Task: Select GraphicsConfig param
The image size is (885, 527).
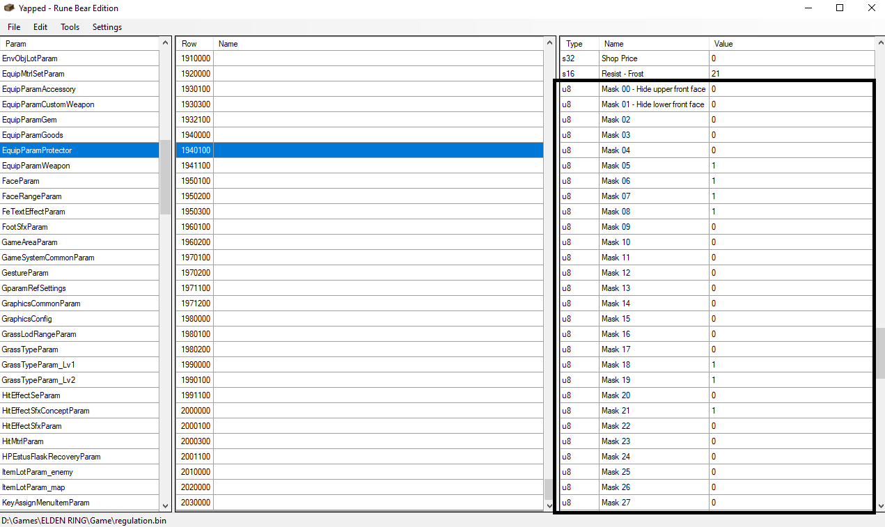Action: tap(79, 319)
